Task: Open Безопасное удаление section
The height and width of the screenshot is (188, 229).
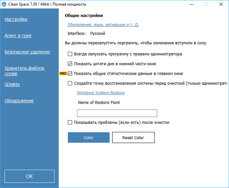Action: pyautogui.click(x=27, y=52)
